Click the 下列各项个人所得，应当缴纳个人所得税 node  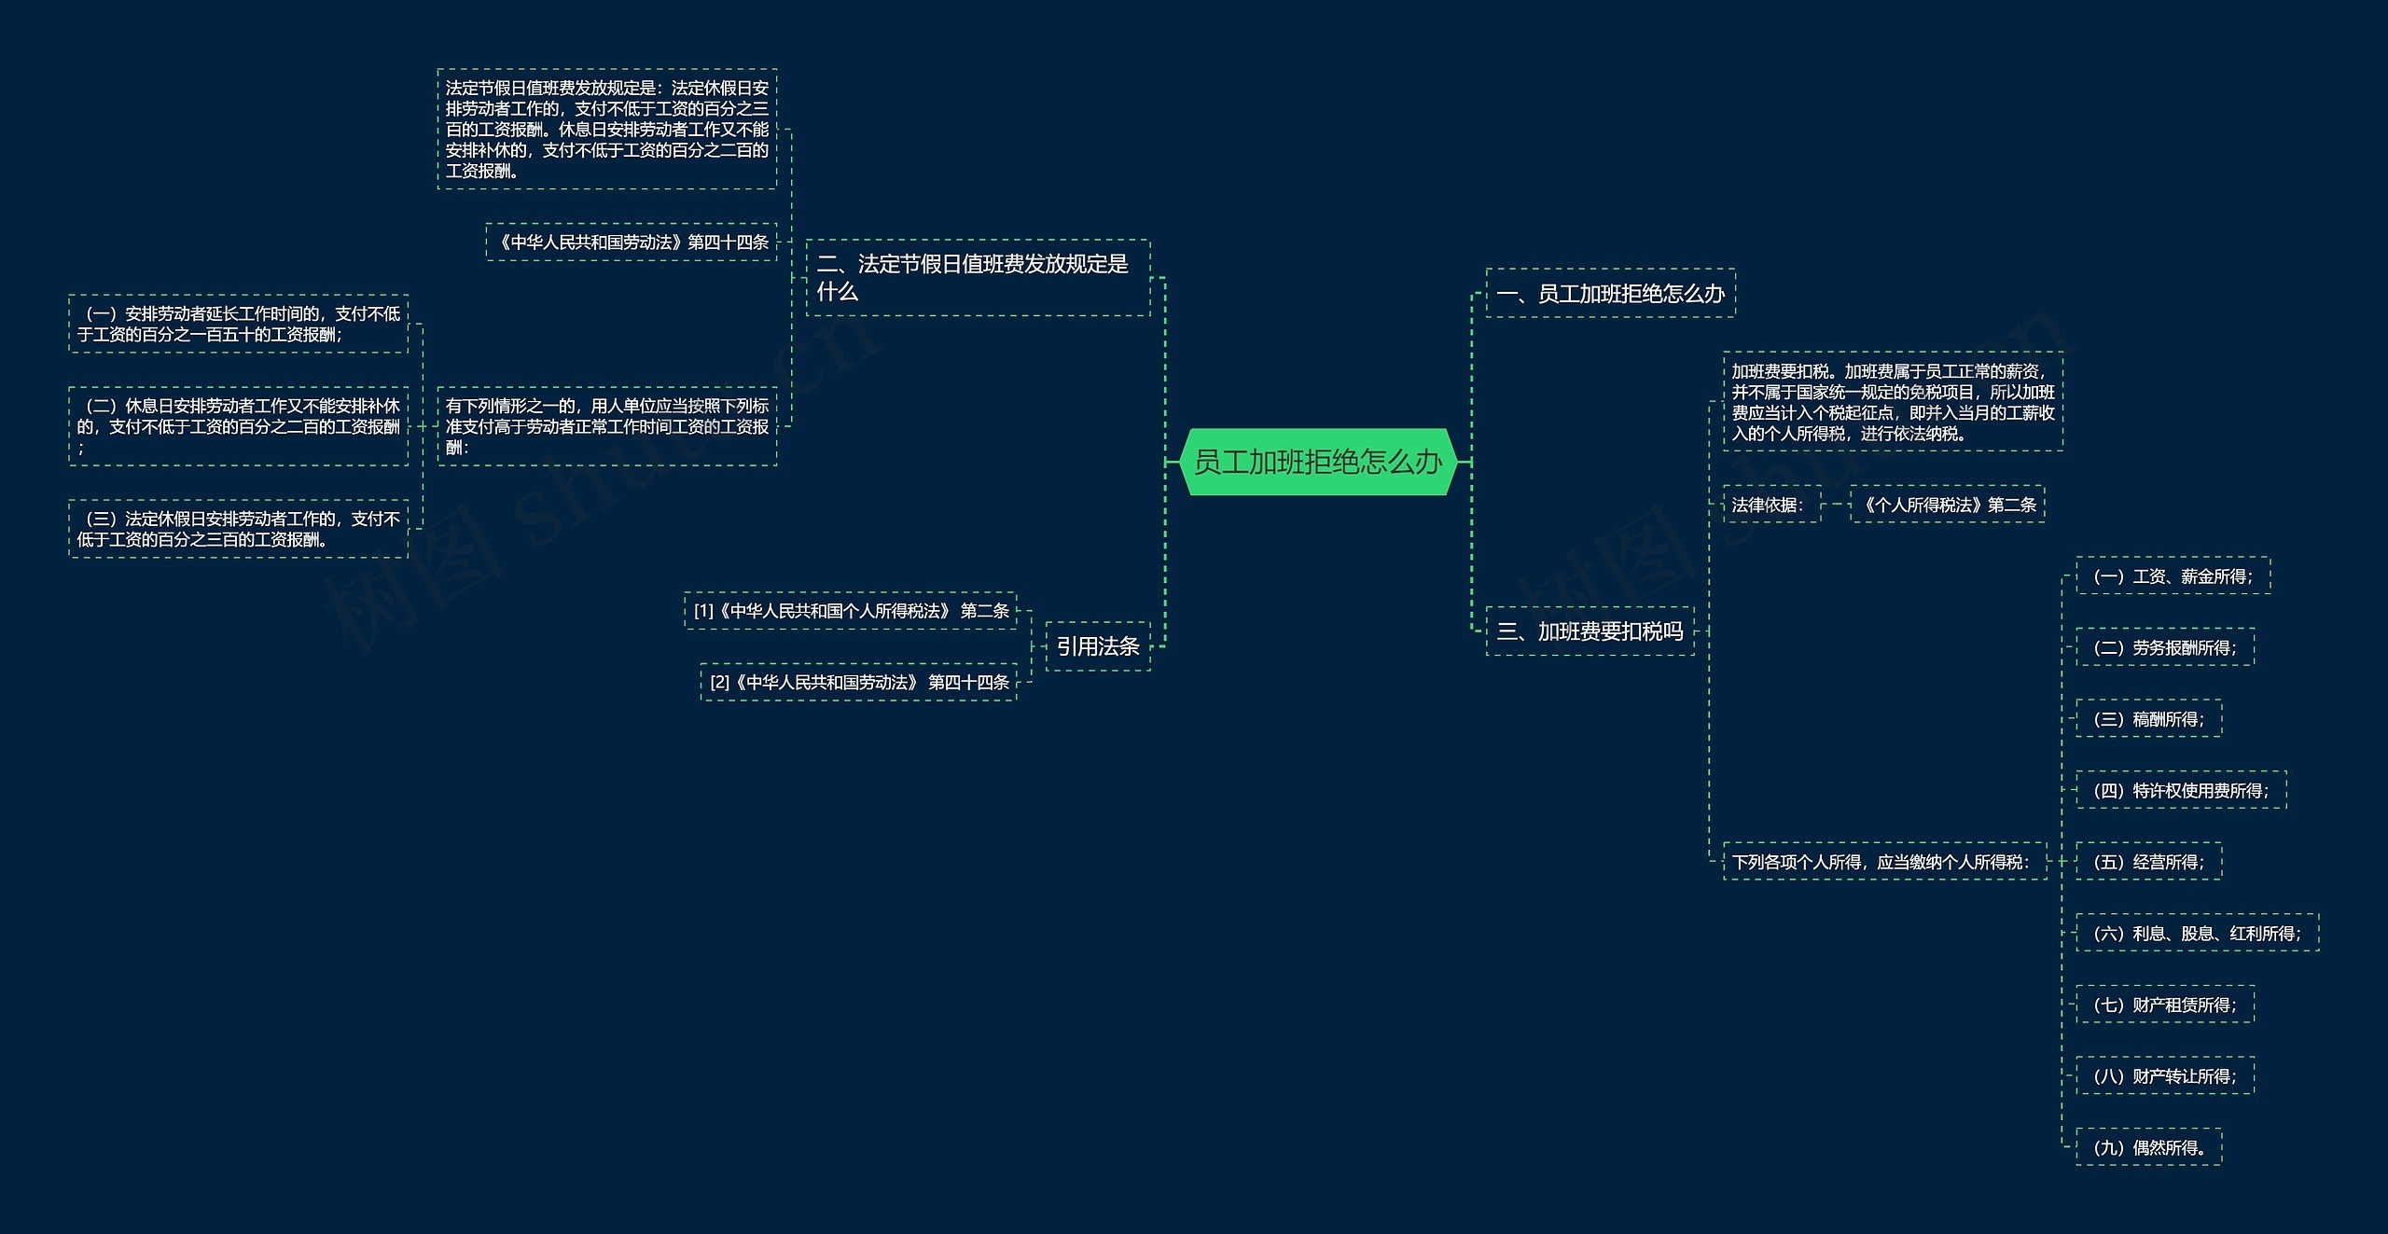1883,862
